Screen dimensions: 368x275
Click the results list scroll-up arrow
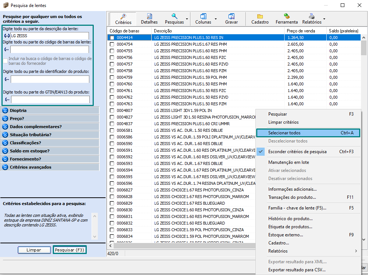click(x=364, y=38)
